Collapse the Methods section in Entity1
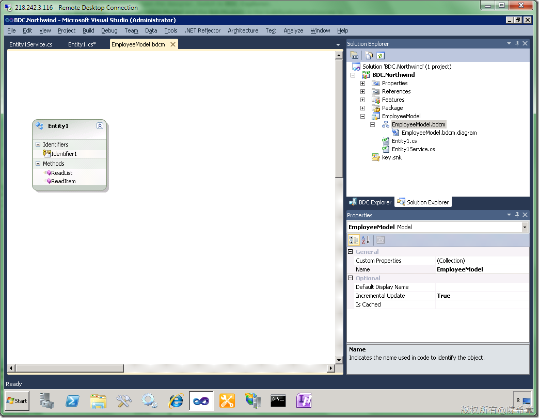Viewport: 539px width, 418px height. point(38,164)
